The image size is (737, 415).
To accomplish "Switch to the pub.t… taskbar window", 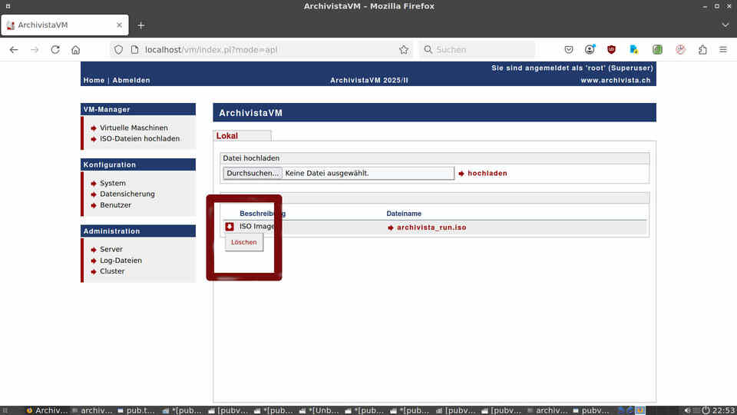I will (137, 410).
